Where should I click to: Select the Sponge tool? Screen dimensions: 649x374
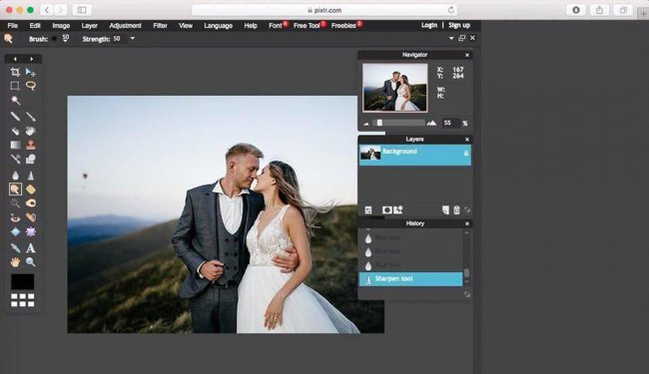click(x=31, y=189)
